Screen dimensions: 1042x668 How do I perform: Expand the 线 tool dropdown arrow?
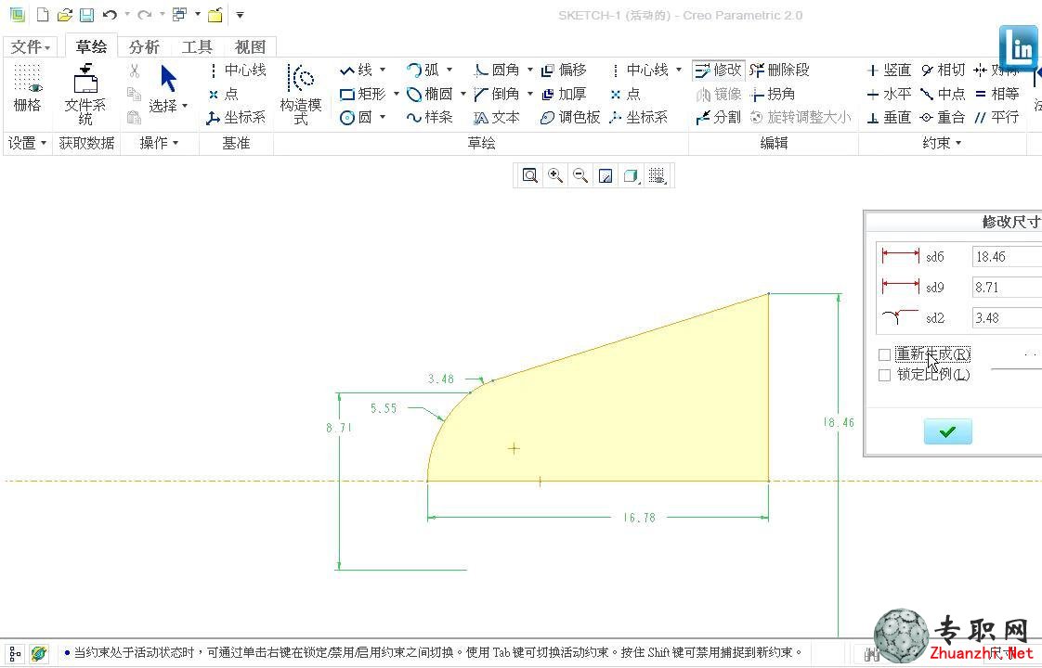click(383, 69)
